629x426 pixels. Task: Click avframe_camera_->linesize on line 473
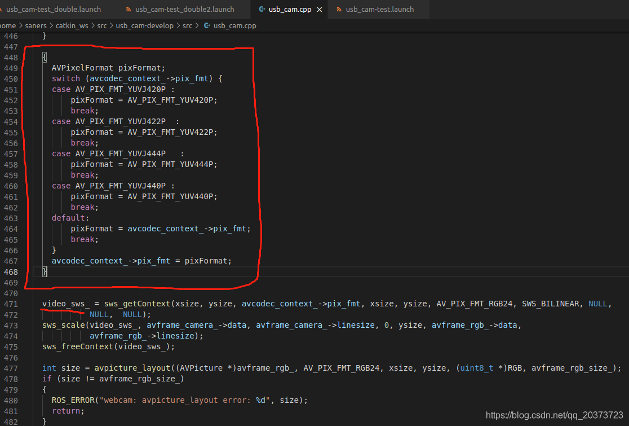coord(315,325)
